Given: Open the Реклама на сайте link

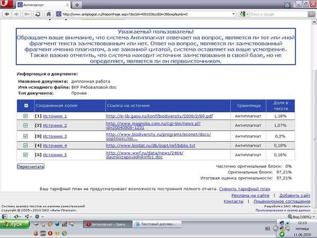Looking at the screenshot, I should click(x=250, y=196).
